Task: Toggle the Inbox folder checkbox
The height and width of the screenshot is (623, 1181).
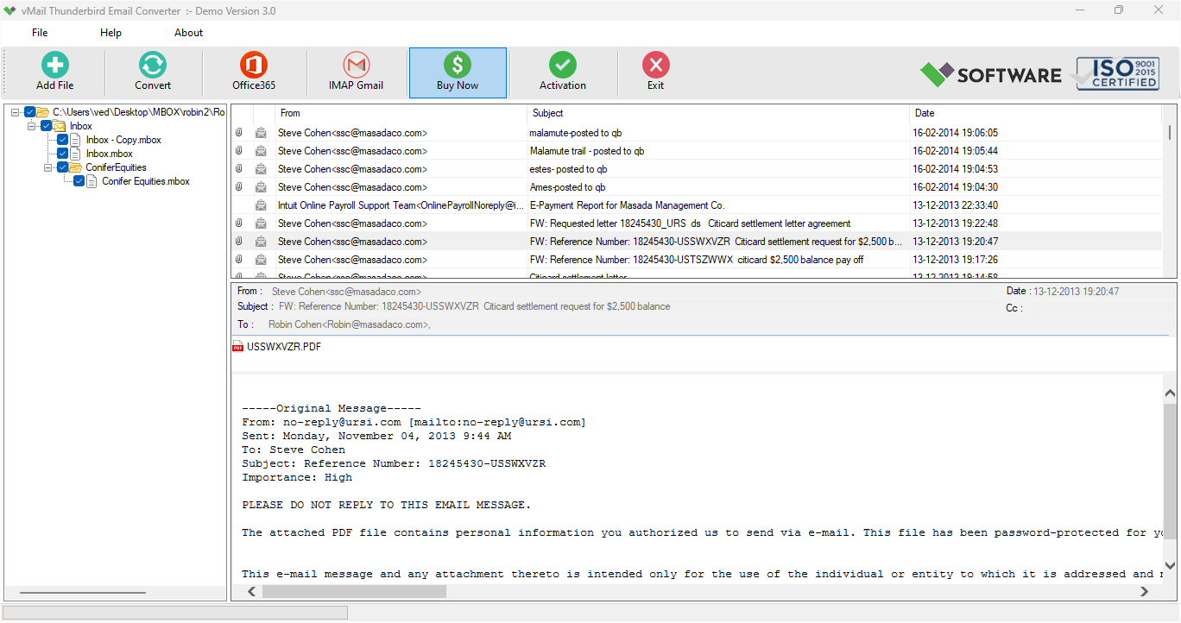Action: click(47, 126)
